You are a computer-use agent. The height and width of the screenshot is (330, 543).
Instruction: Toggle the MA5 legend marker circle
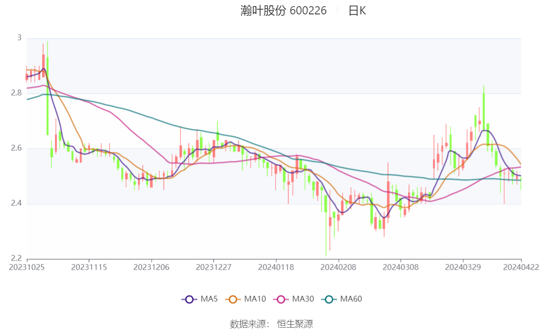[191, 299]
